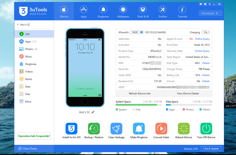
Task: Open Disk Type Details link
Action: pos(206,63)
